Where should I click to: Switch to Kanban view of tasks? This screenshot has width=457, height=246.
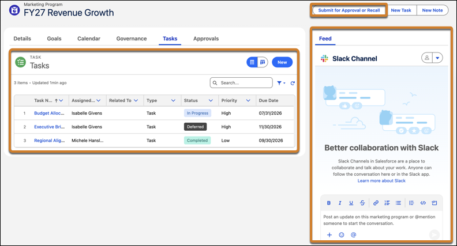pos(263,62)
